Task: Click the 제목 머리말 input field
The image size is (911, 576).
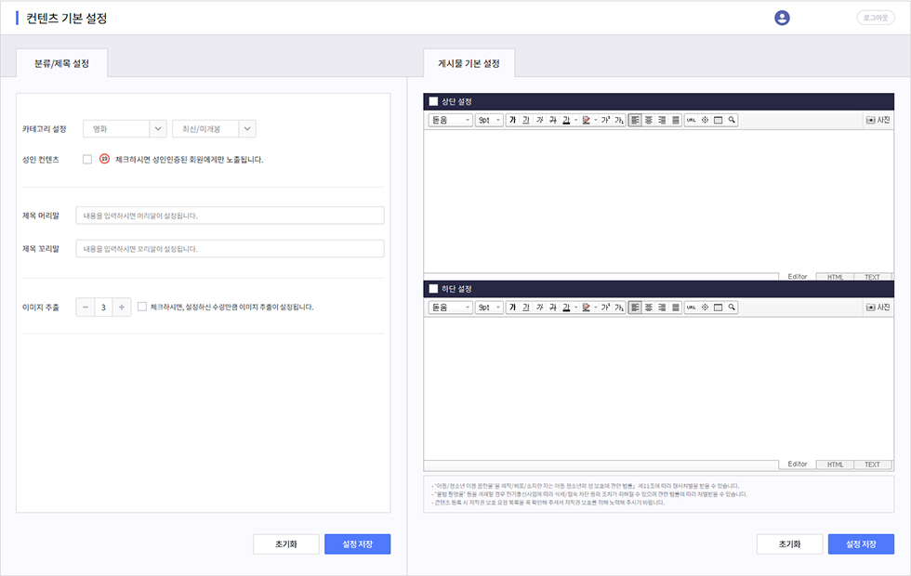Action: pyautogui.click(x=230, y=216)
